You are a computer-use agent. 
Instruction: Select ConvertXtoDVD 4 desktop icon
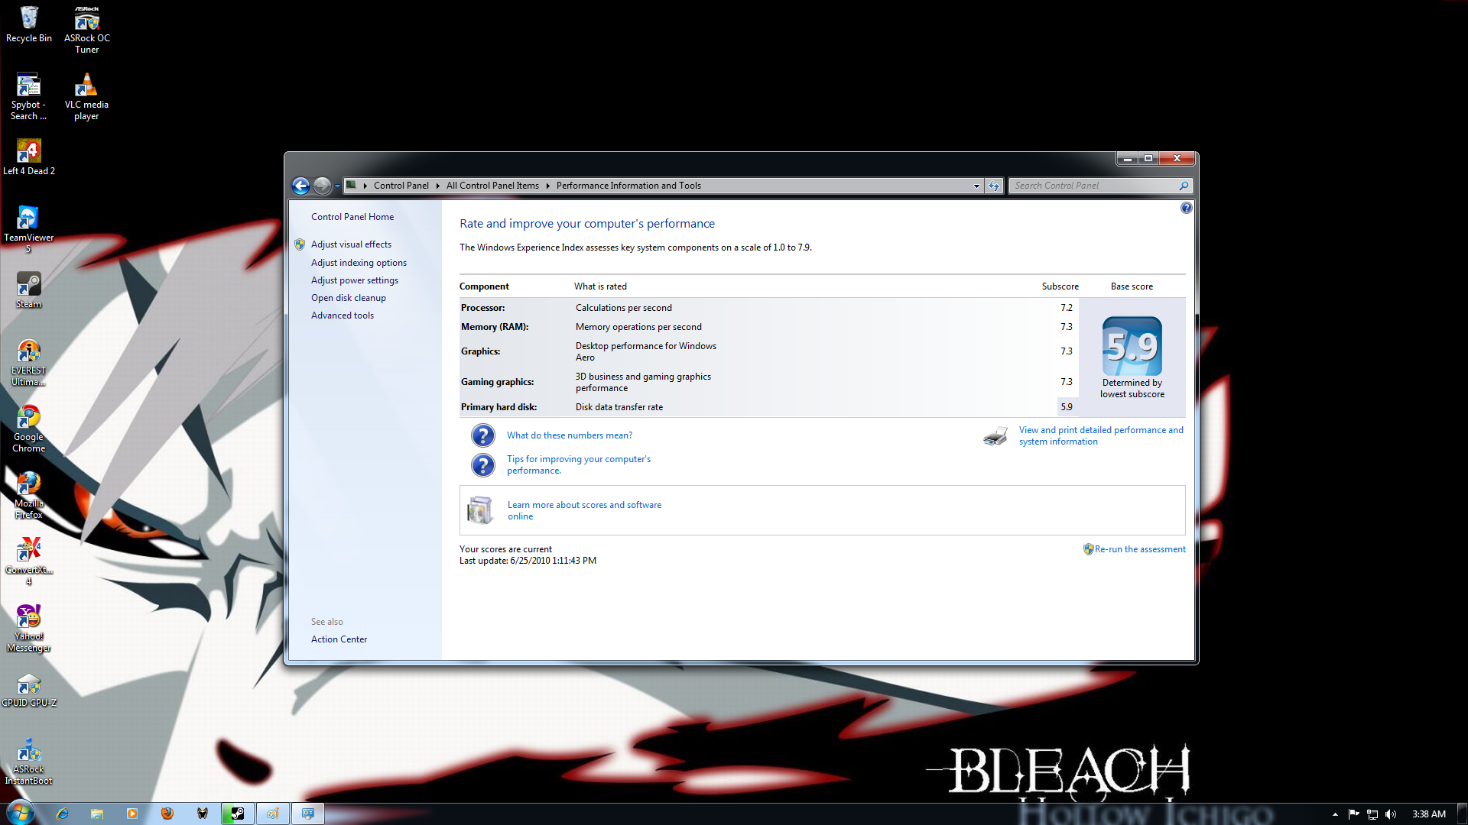[28, 561]
